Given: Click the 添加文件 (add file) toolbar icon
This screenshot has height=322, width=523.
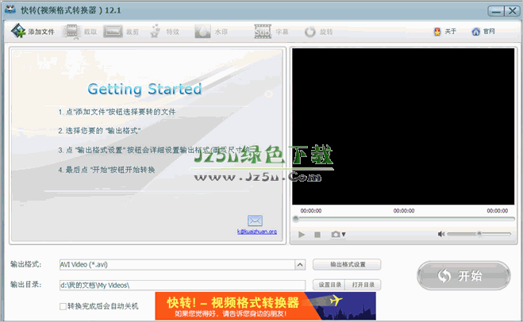Looking at the screenshot, I should 18,31.
